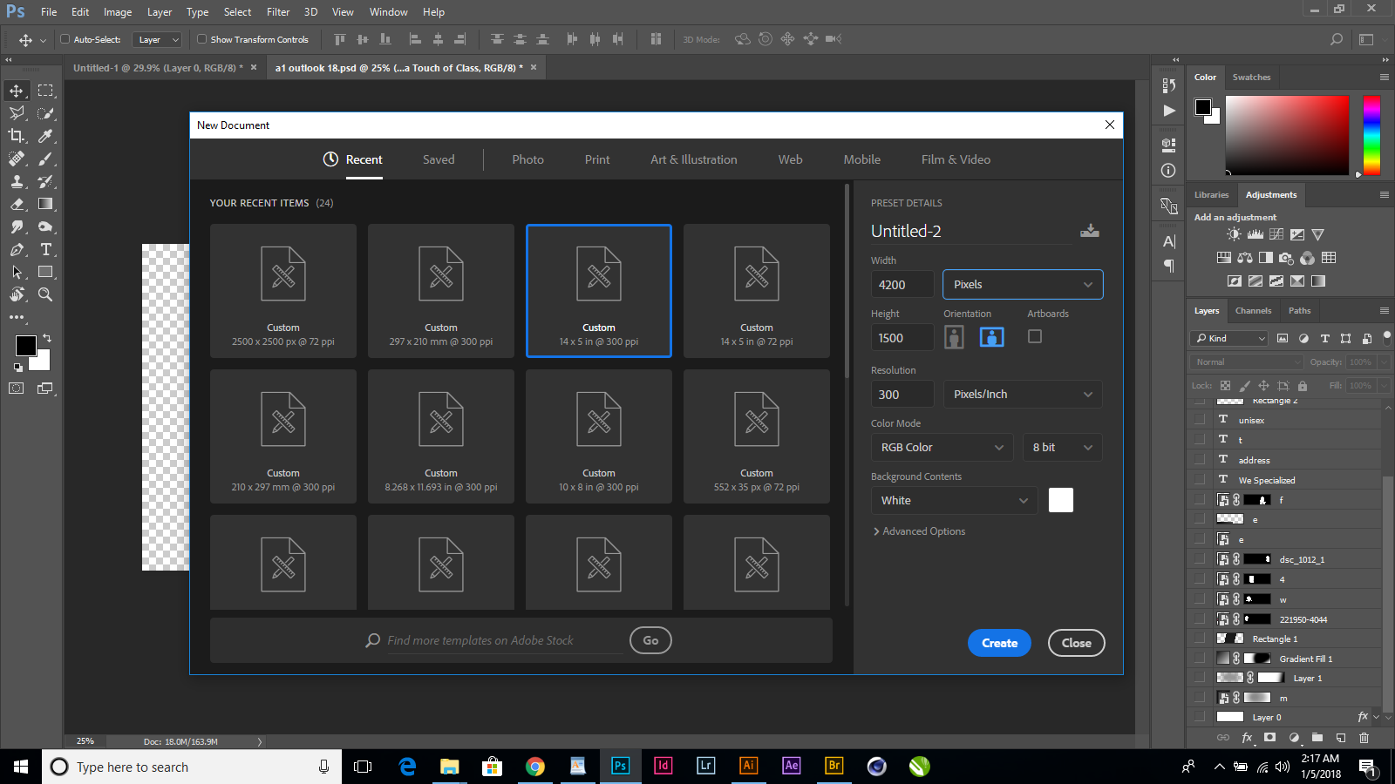Check Show Transform Controls

click(201, 39)
